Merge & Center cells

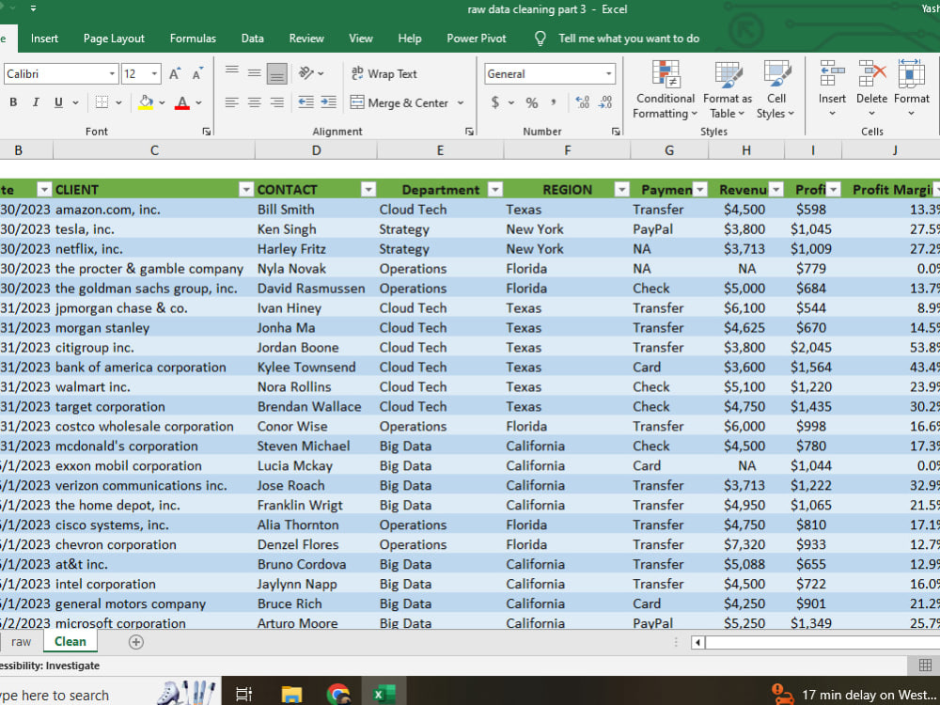pyautogui.click(x=399, y=102)
